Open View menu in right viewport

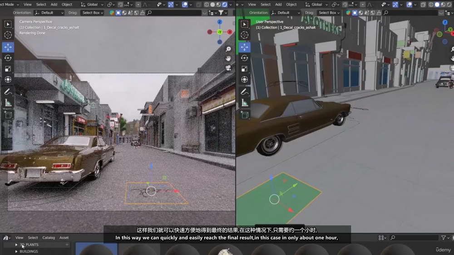pos(252,5)
